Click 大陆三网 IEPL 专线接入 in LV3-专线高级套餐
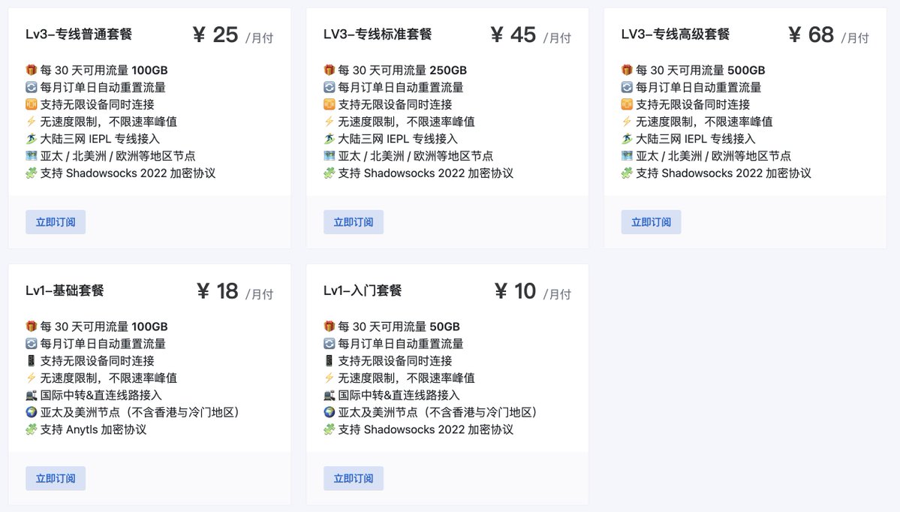Screen dimensions: 900x512 [x=695, y=139]
